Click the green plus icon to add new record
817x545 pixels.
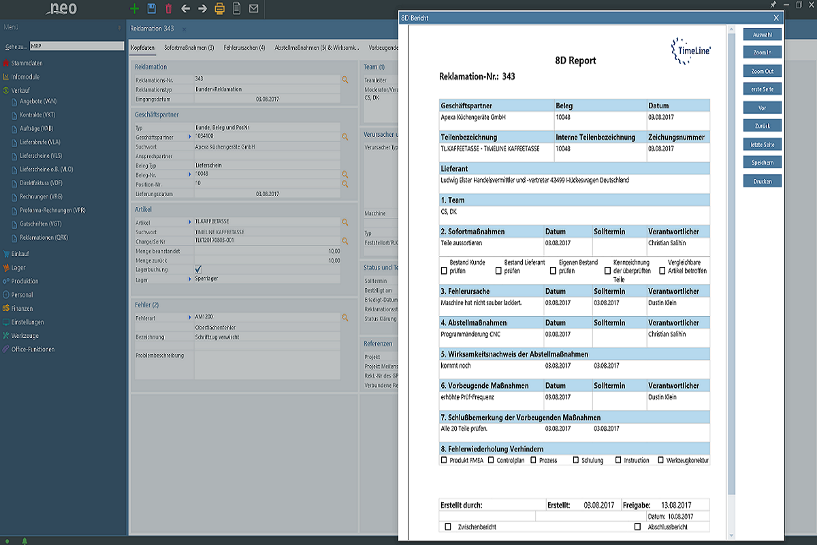point(134,9)
